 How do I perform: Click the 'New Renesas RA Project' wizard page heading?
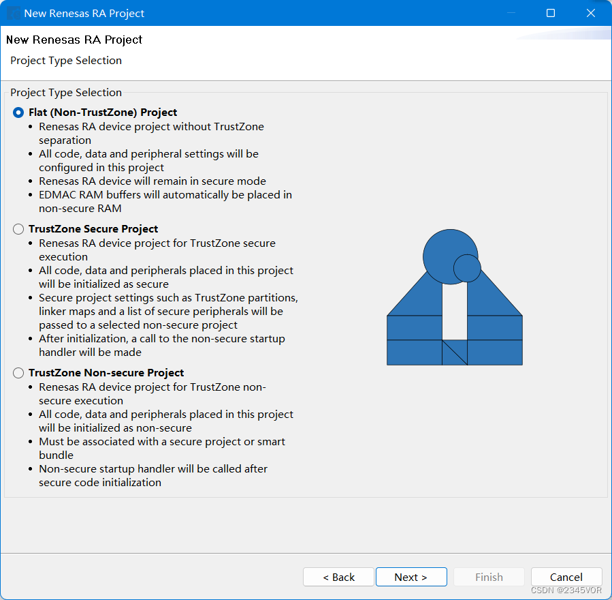[x=74, y=40]
